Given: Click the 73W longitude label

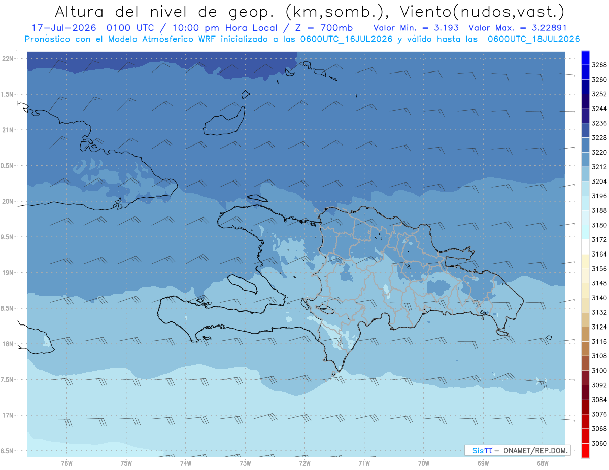Looking at the screenshot, I should click(245, 463).
